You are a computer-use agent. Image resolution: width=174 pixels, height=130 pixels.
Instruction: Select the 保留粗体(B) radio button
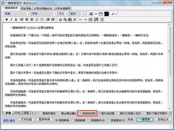click(89, 120)
